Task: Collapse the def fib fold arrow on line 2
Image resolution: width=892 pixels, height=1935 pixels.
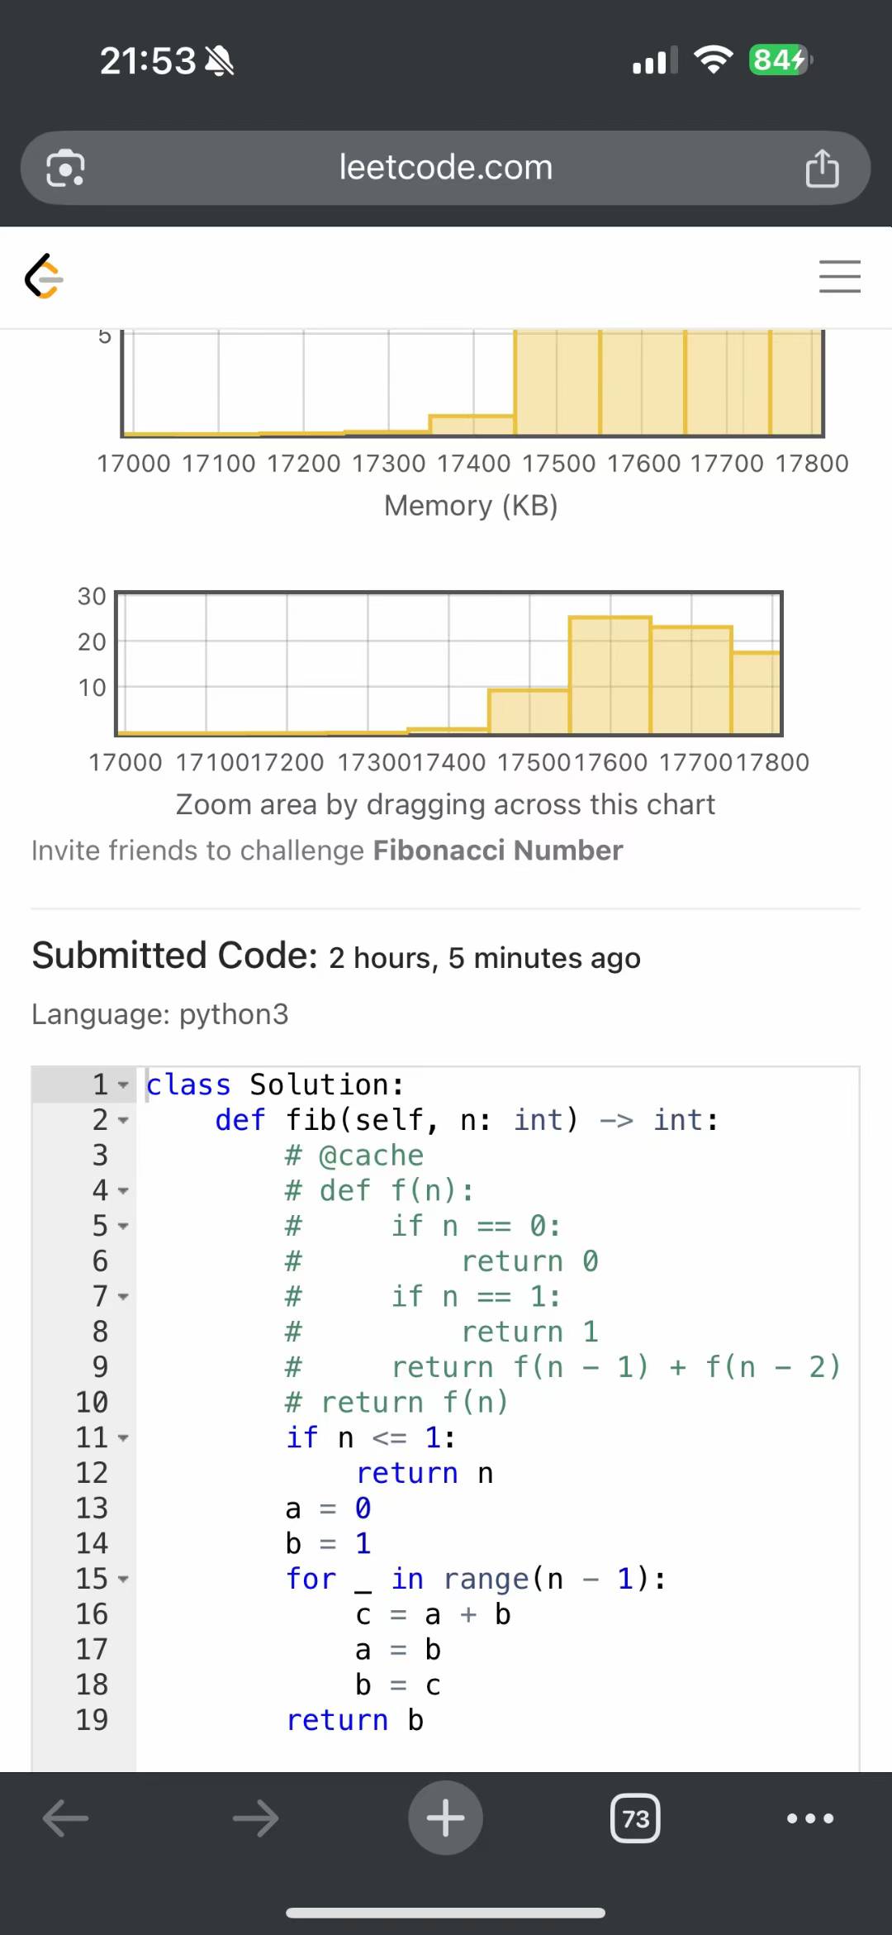Action: pyautogui.click(x=123, y=1121)
